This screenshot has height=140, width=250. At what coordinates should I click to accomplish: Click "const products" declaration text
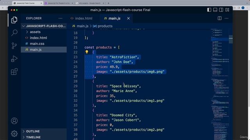click(x=98, y=47)
